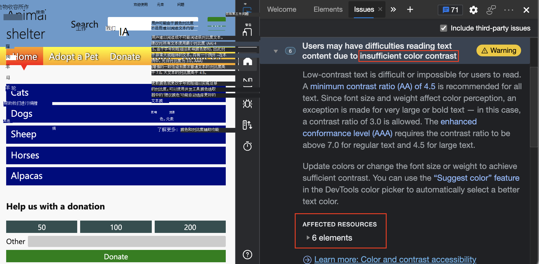
Task: Open the Donate item in navigation bar
Action: pyautogui.click(x=125, y=56)
